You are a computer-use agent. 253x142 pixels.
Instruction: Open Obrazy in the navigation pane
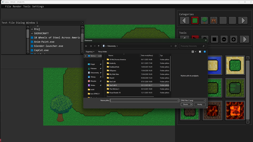point(93,77)
